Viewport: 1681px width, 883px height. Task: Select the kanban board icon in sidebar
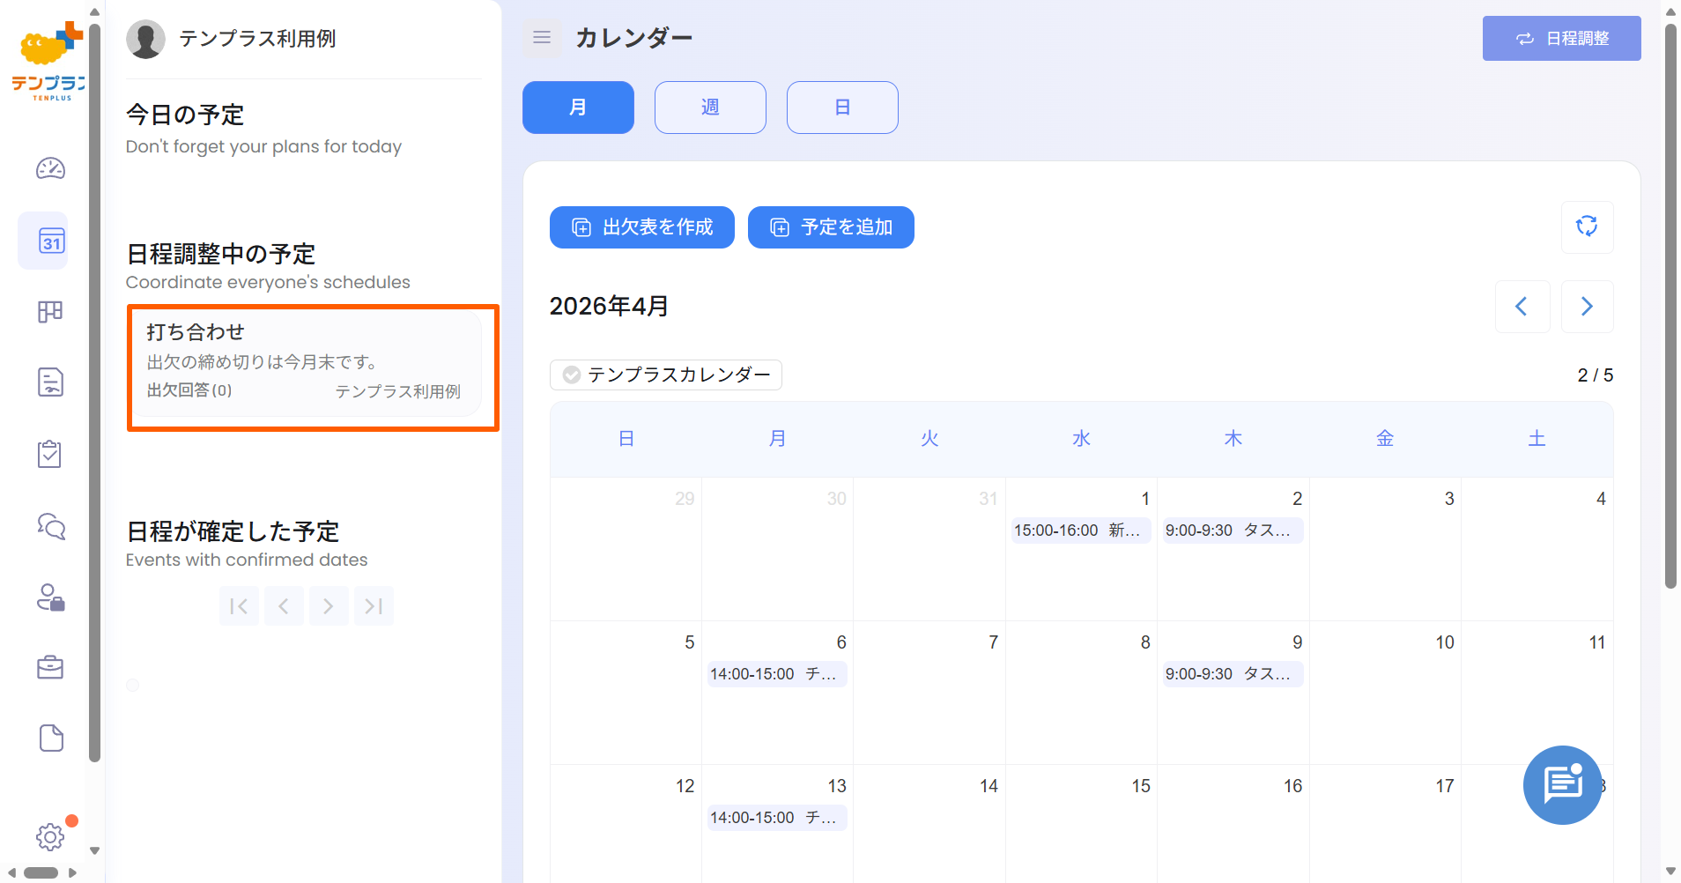(x=50, y=311)
